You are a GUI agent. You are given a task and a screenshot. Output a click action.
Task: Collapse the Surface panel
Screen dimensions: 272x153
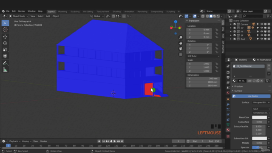(x=238, y=91)
